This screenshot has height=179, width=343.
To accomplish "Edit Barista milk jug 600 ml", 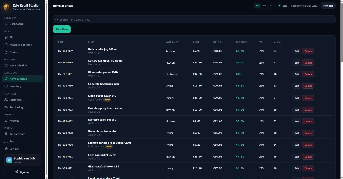I will click(297, 51).
